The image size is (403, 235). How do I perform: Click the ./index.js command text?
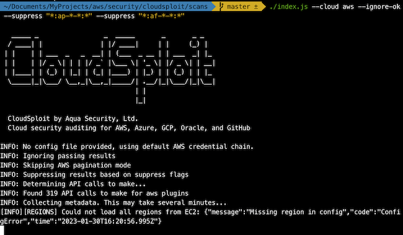coord(288,7)
